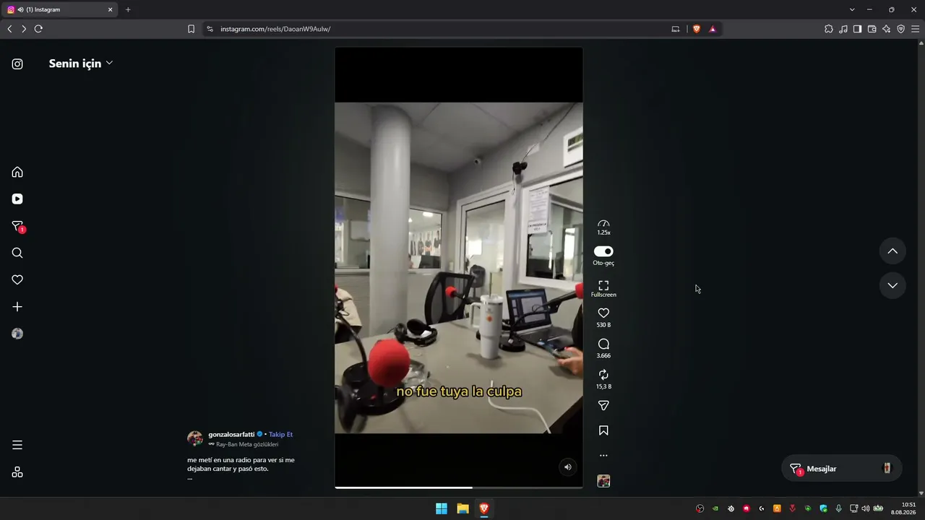This screenshot has height=520, width=925.
Task: Click the Brave taskbar icon
Action: click(x=484, y=508)
